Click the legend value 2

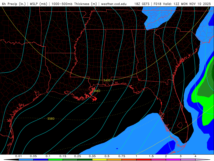pos(166,156)
